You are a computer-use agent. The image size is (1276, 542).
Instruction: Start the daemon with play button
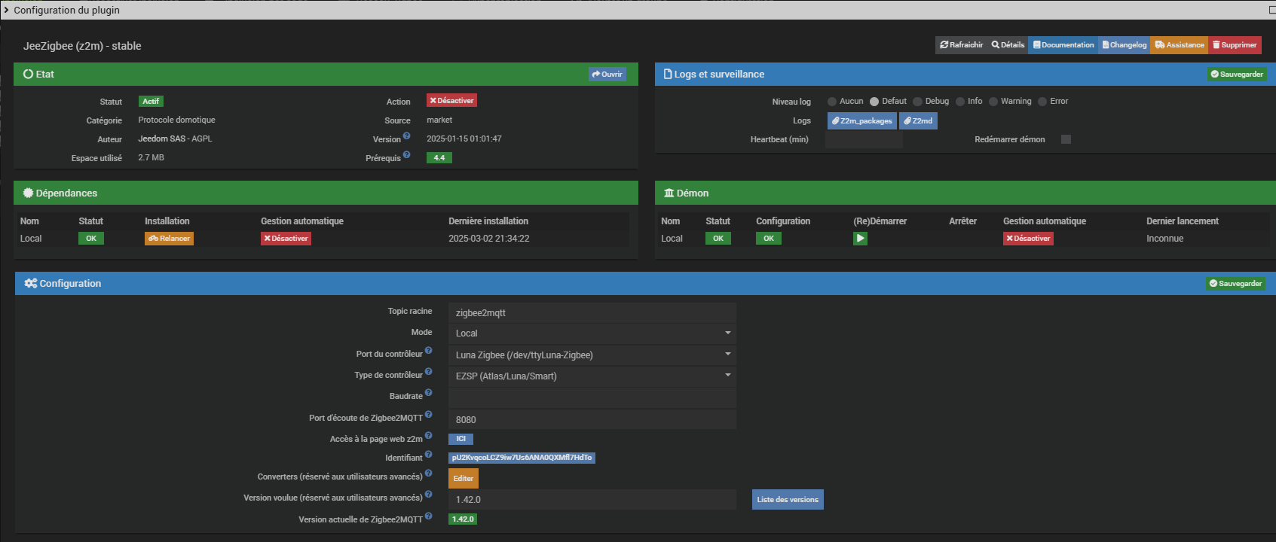tap(860, 239)
